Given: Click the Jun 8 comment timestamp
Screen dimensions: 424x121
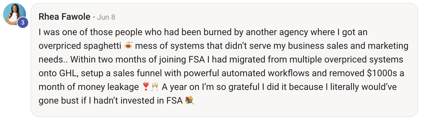Looking at the screenshot, I should click(x=106, y=17).
